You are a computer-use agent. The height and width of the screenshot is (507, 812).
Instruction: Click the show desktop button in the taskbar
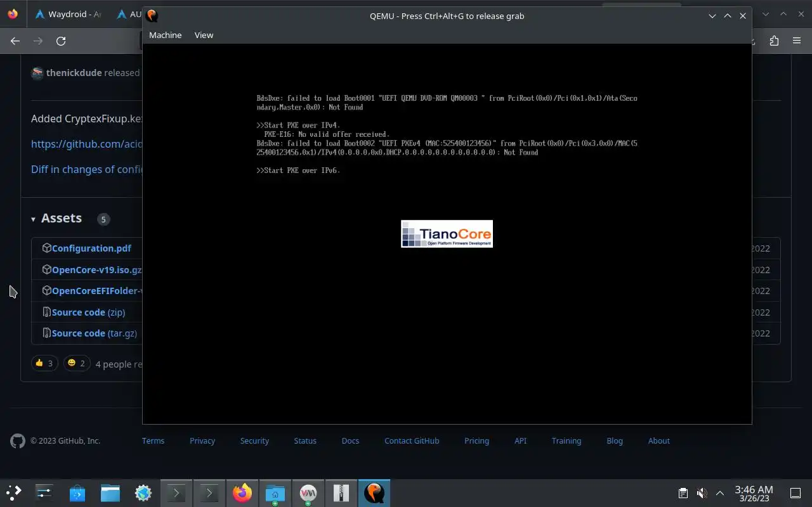click(796, 493)
